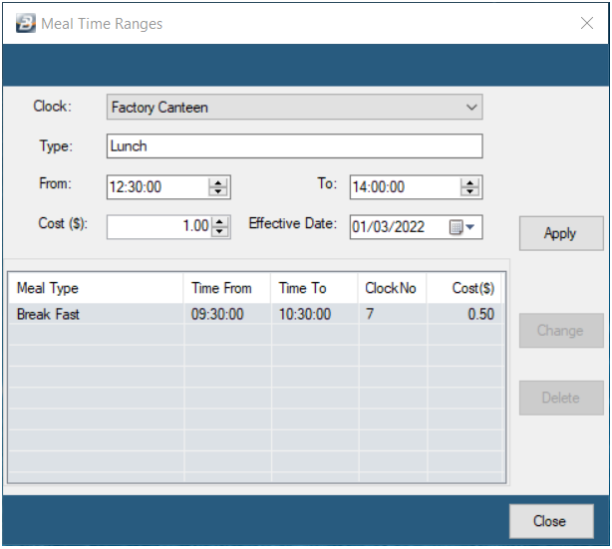Click the 0.50 cost cell

coord(464,314)
